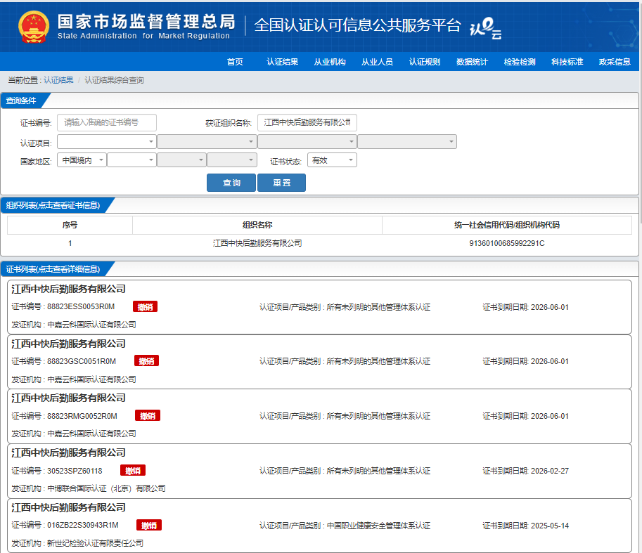Go to 从业机构 in navigation bar
642x553 pixels.
pos(329,62)
